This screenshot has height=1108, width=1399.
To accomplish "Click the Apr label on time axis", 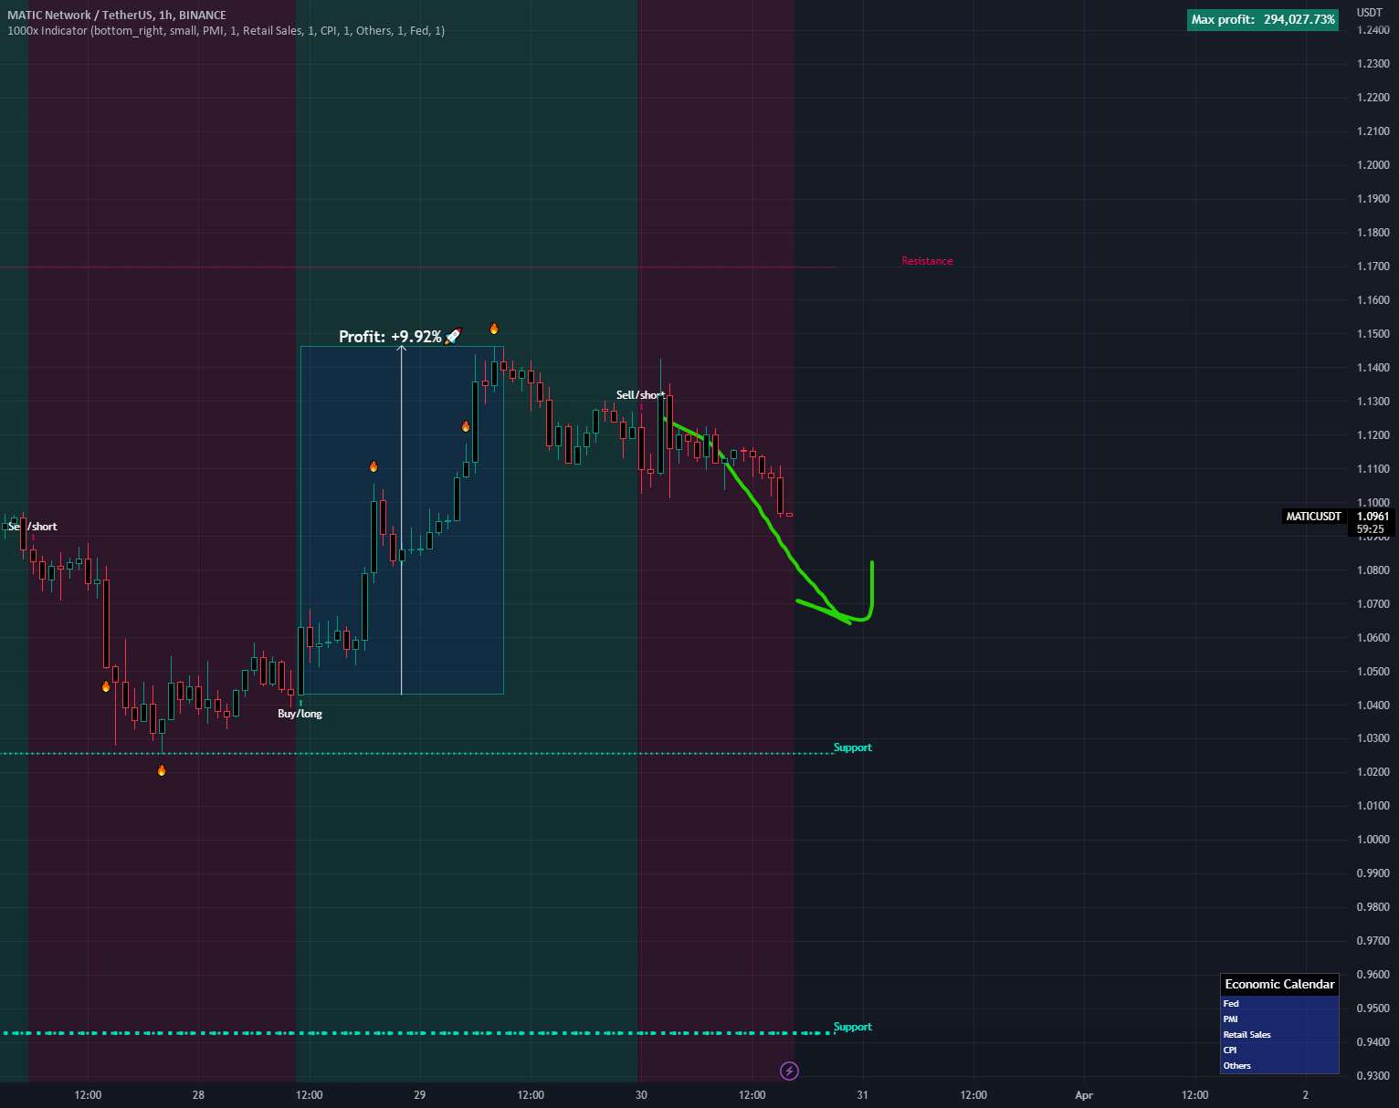I will tap(1084, 1095).
